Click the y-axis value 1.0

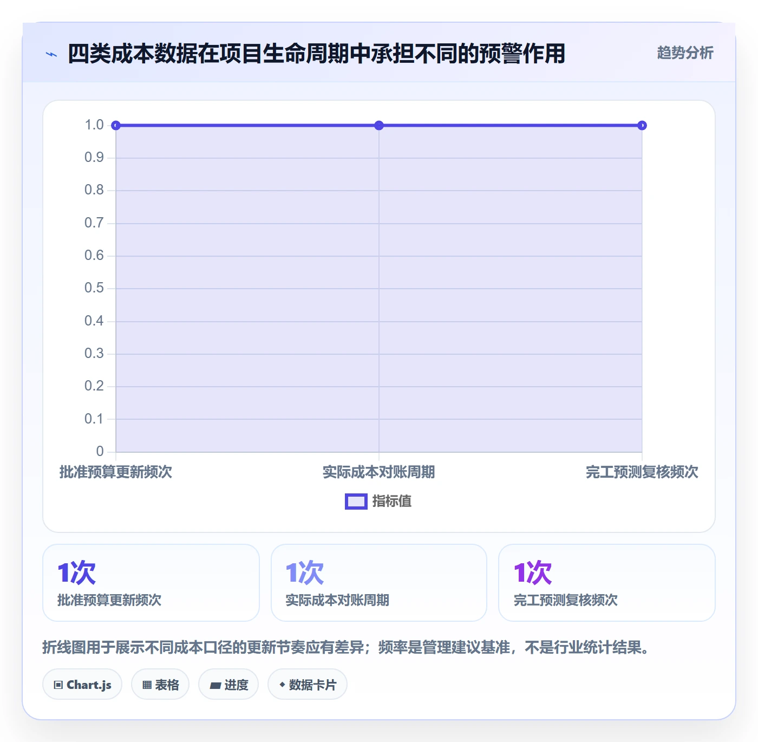pos(94,125)
